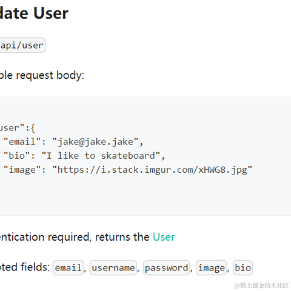Click the accepted fields label text
This screenshot has width=291, height=291.
(x=25, y=267)
